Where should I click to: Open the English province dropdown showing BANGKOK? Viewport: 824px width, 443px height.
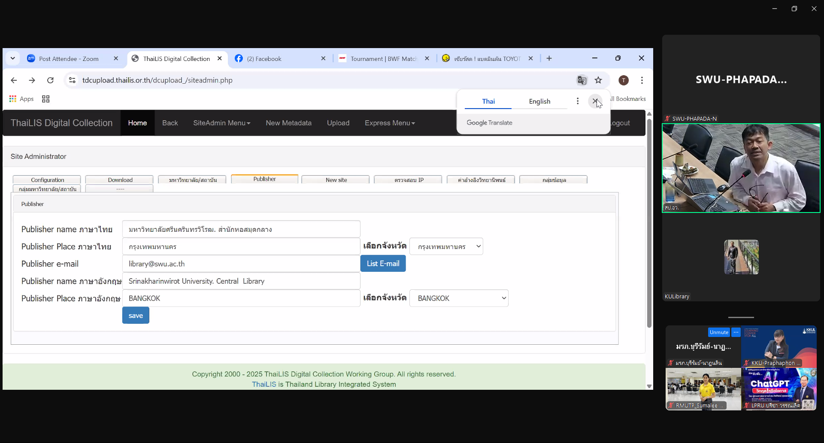click(459, 298)
